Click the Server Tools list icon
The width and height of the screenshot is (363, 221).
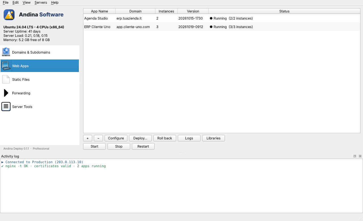tap(6, 107)
